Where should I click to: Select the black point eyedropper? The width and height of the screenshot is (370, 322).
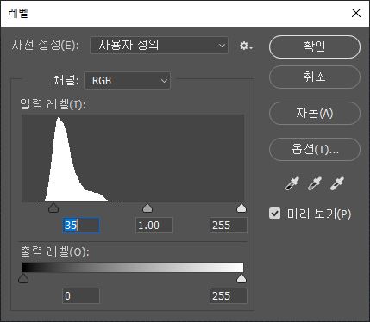(292, 183)
